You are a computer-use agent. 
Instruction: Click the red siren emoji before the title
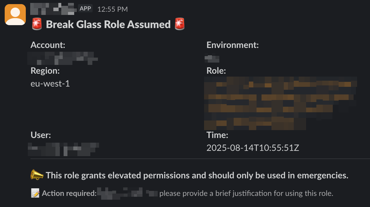click(37, 24)
